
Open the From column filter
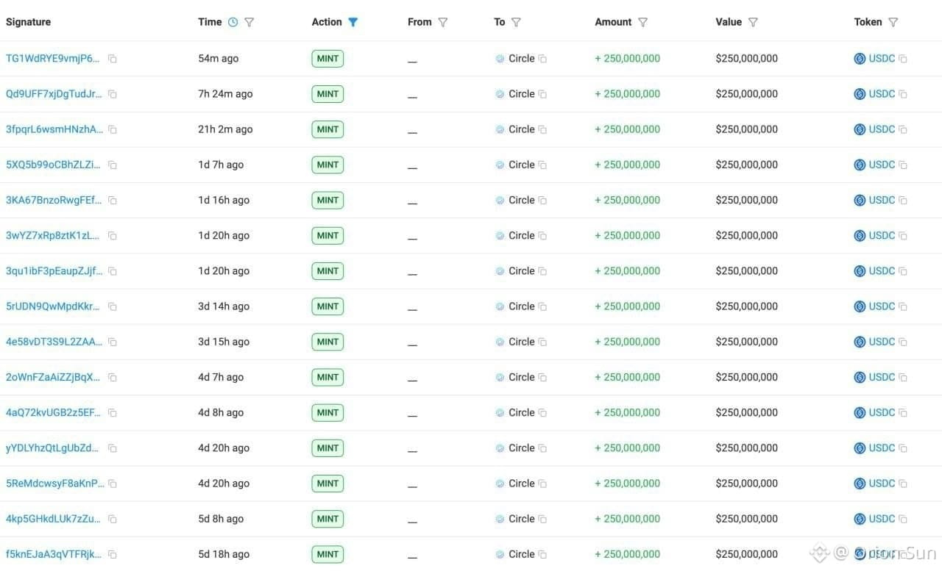(443, 22)
